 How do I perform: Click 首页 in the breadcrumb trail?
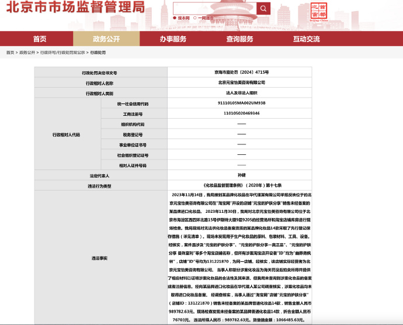[x=10, y=53]
